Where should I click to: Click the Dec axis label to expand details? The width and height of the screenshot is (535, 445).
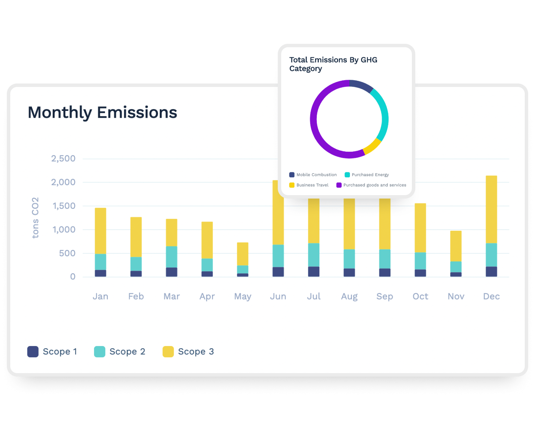pyautogui.click(x=491, y=296)
